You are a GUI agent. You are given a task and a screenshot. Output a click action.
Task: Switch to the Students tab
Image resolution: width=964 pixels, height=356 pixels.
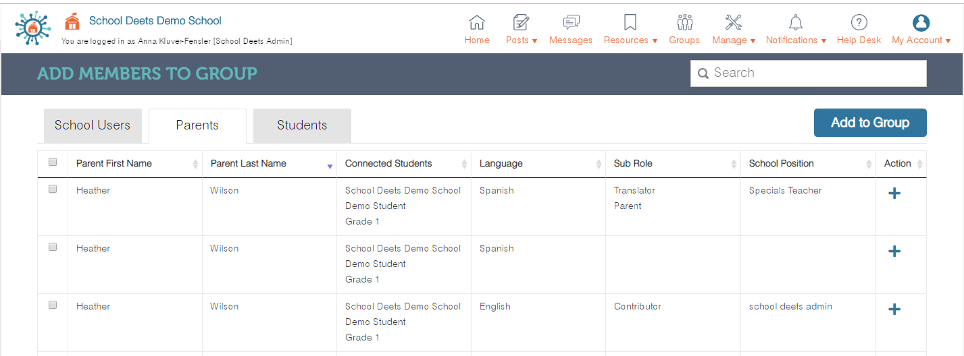[x=302, y=125]
